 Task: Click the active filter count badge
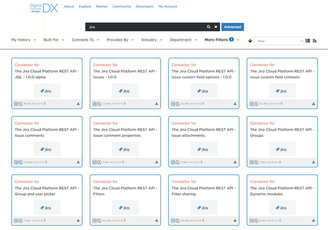pos(231,39)
